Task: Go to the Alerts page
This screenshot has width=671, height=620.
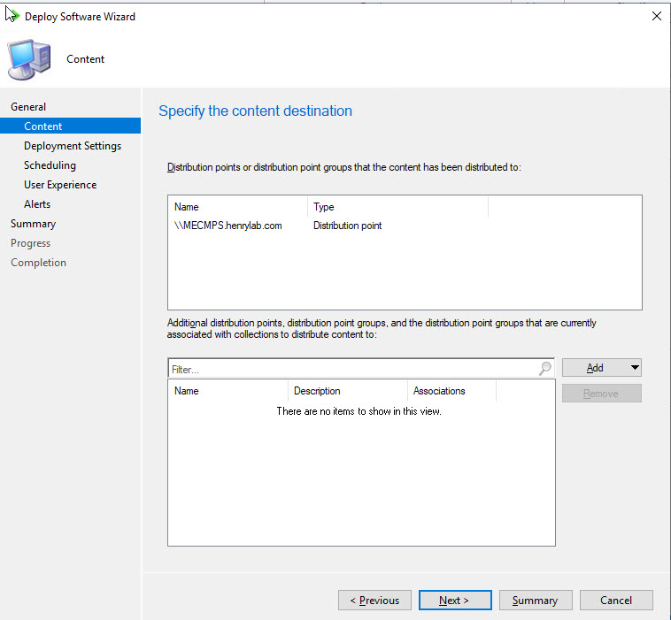Action: click(x=37, y=204)
